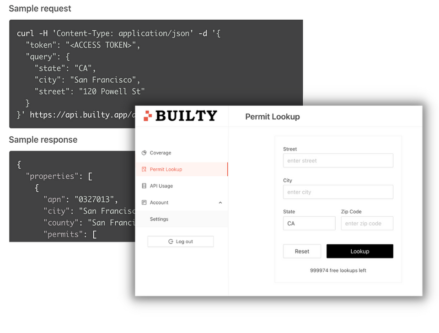Click the Builty logo
This screenshot has height=333, width=439.
pos(180,116)
